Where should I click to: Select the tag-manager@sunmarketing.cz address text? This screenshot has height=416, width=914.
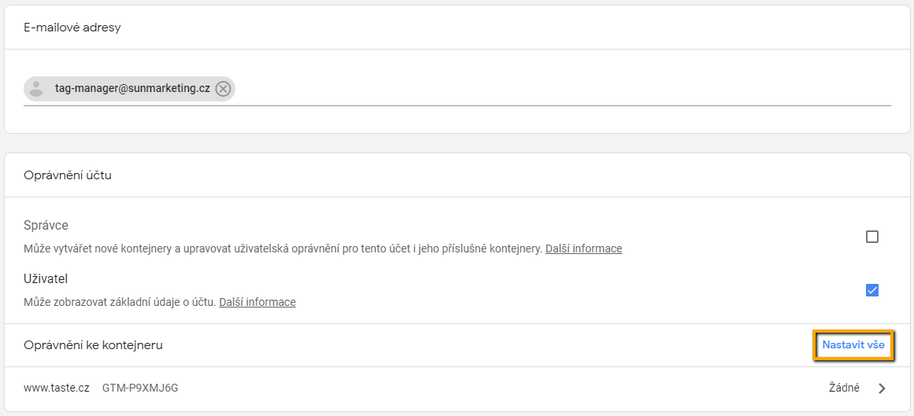(x=132, y=89)
